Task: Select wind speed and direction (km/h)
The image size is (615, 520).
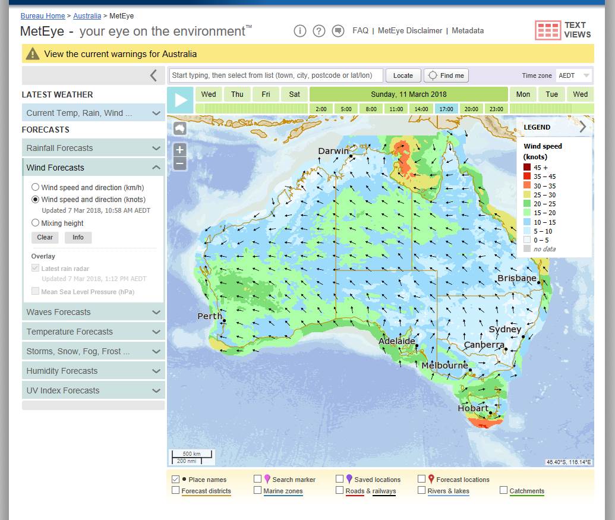Action: tap(36, 188)
